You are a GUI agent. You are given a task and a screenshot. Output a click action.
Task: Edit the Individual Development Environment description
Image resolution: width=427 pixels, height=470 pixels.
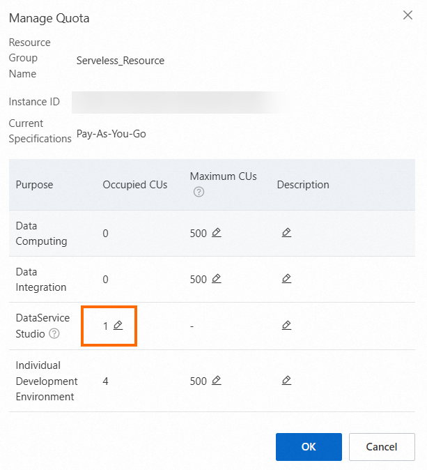[286, 381]
